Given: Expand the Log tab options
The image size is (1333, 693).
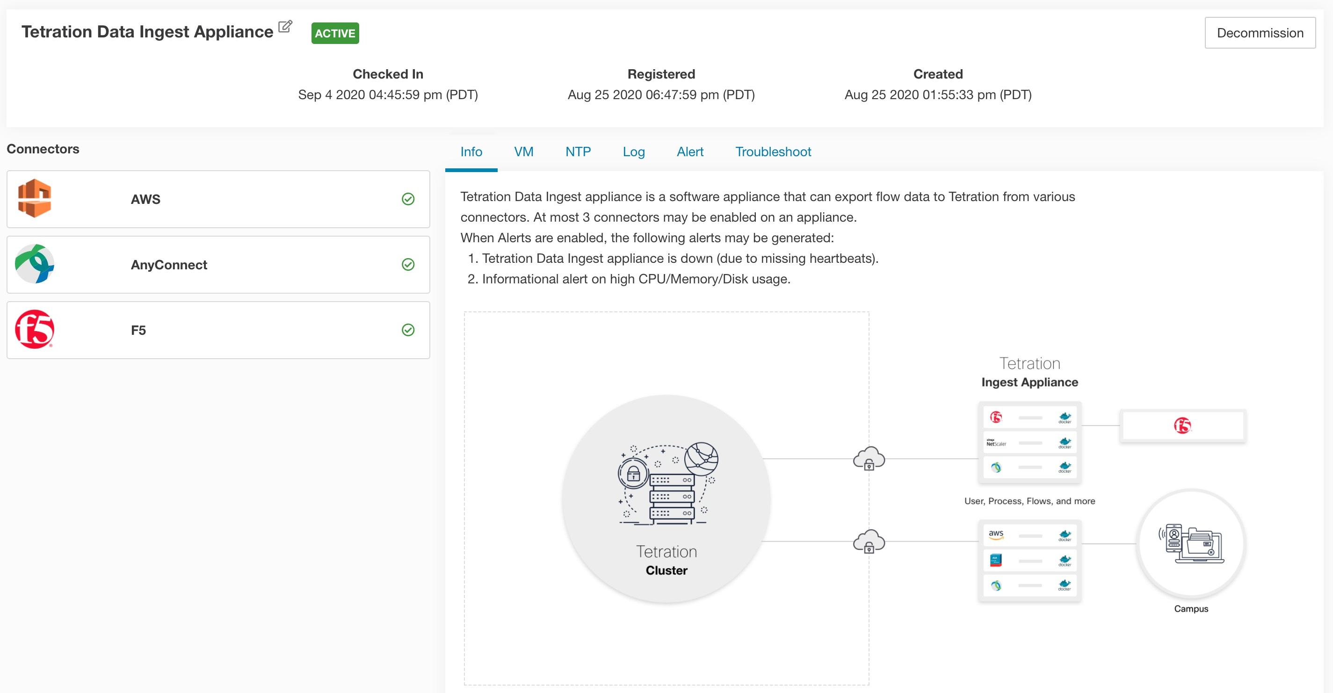Looking at the screenshot, I should (x=633, y=152).
